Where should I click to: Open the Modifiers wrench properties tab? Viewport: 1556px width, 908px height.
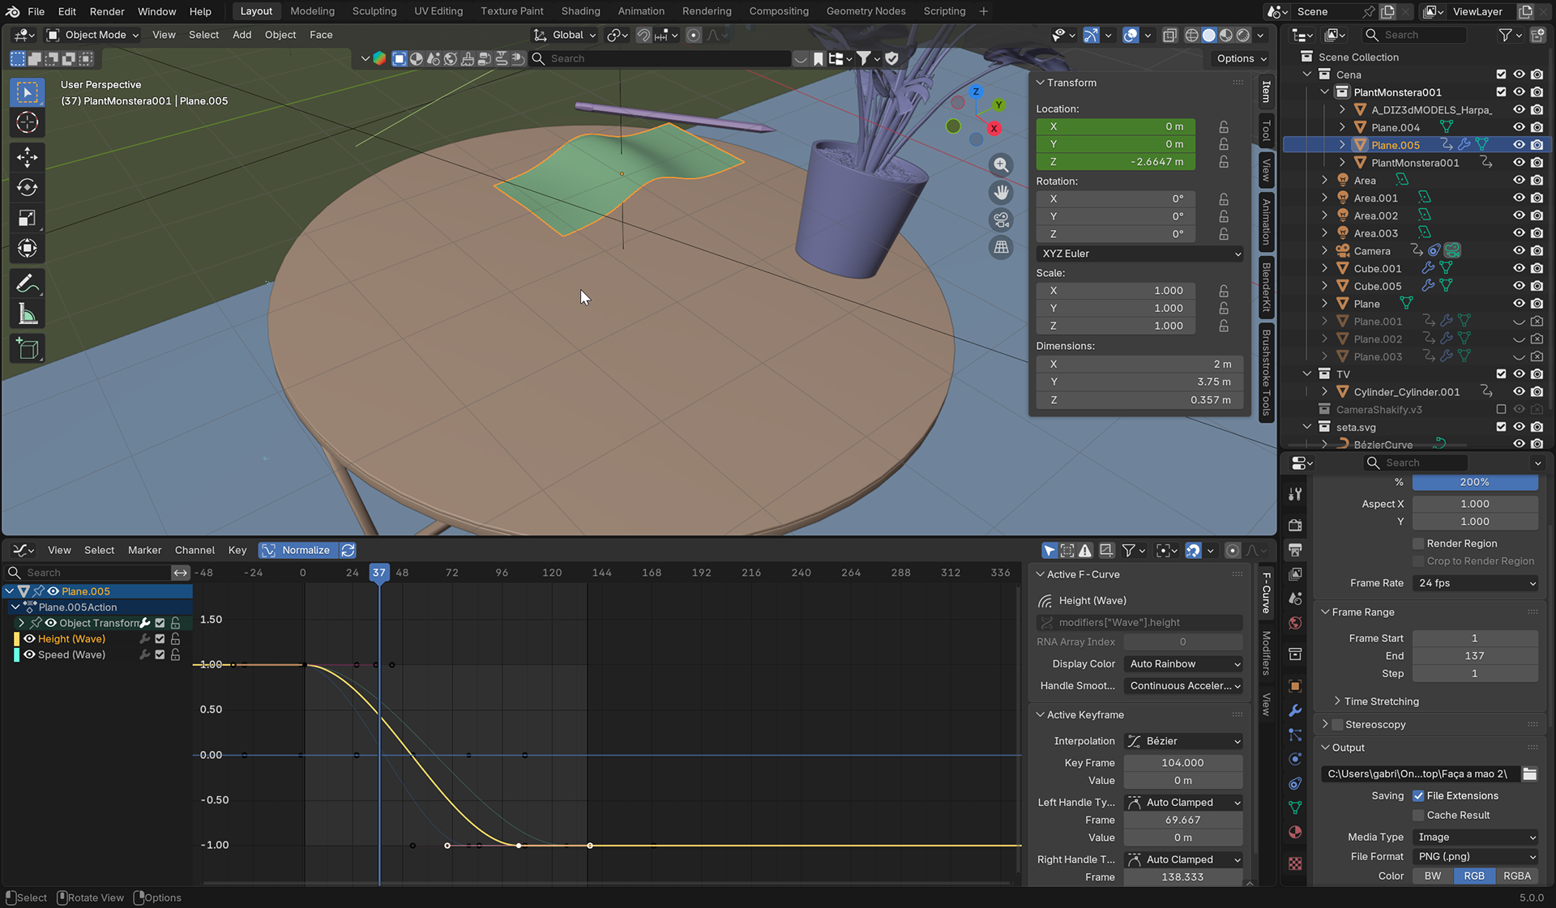[x=1295, y=710]
